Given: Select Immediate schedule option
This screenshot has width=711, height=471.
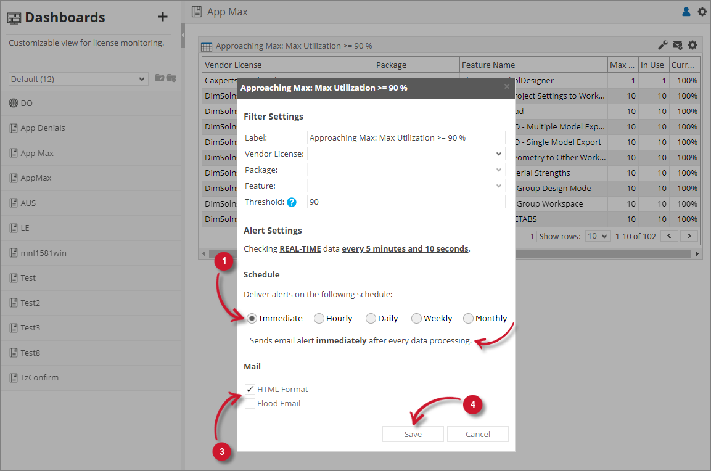Looking at the screenshot, I should (252, 318).
